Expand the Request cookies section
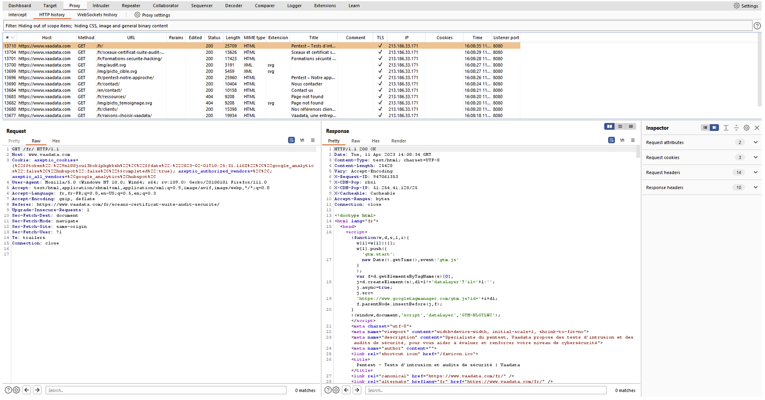This screenshot has width=765, height=400. [755, 157]
